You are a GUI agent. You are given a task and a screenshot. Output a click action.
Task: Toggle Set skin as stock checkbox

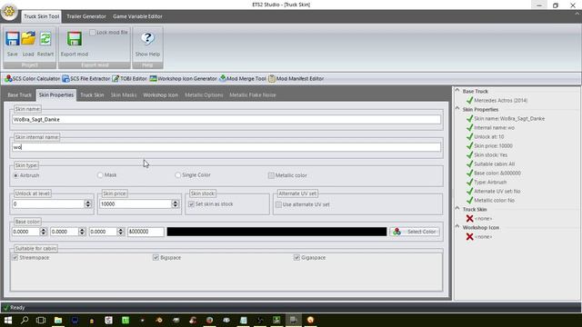191,204
